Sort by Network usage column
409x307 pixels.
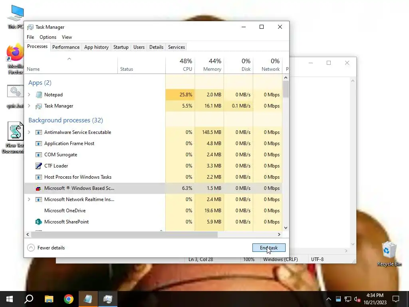(x=268, y=65)
